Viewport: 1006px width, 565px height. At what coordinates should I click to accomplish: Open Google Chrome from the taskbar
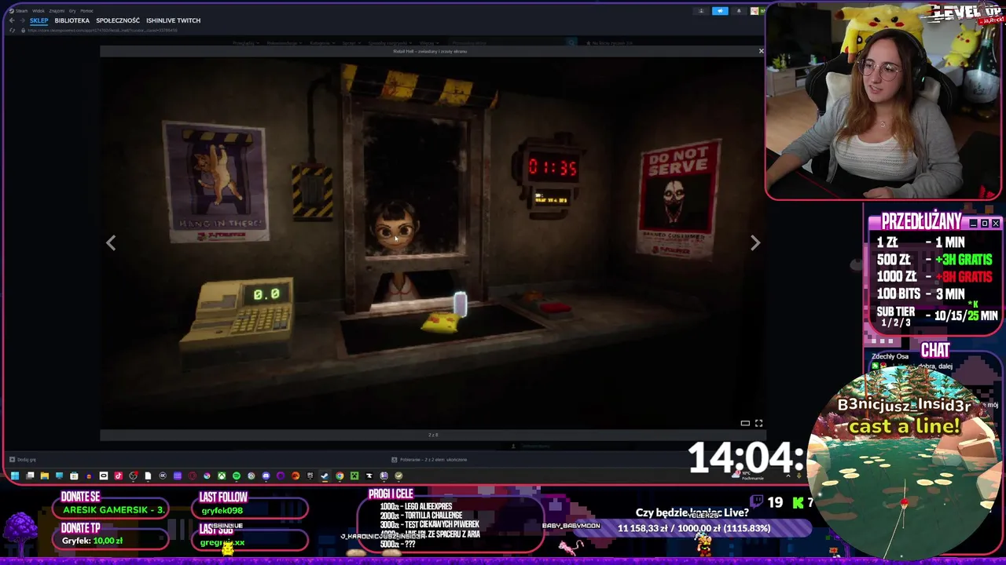(340, 476)
